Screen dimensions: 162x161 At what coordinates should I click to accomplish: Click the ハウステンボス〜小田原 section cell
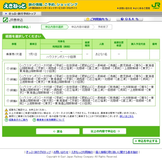pos(61,57)
